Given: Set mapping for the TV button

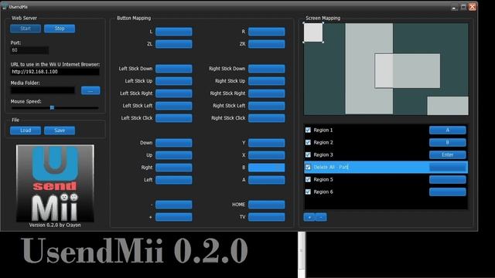Looking at the screenshot, I should [x=266, y=217].
